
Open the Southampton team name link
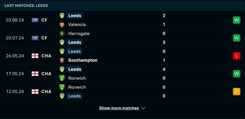83,60
